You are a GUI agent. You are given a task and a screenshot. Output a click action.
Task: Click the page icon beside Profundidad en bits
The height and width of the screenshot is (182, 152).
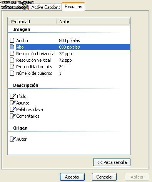12,67
